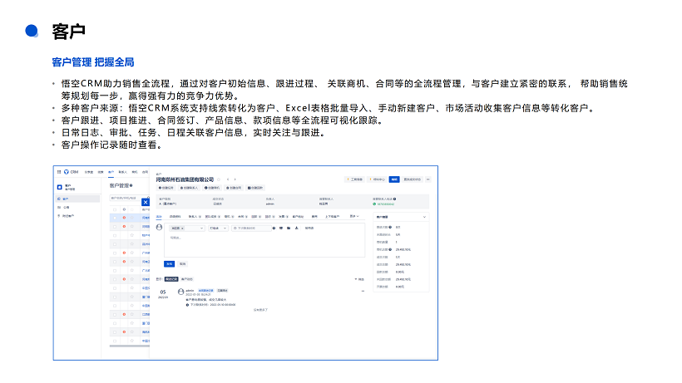The image size is (682, 383).
Task: Click the info icon beside contact phone label
Action: (x=394, y=199)
